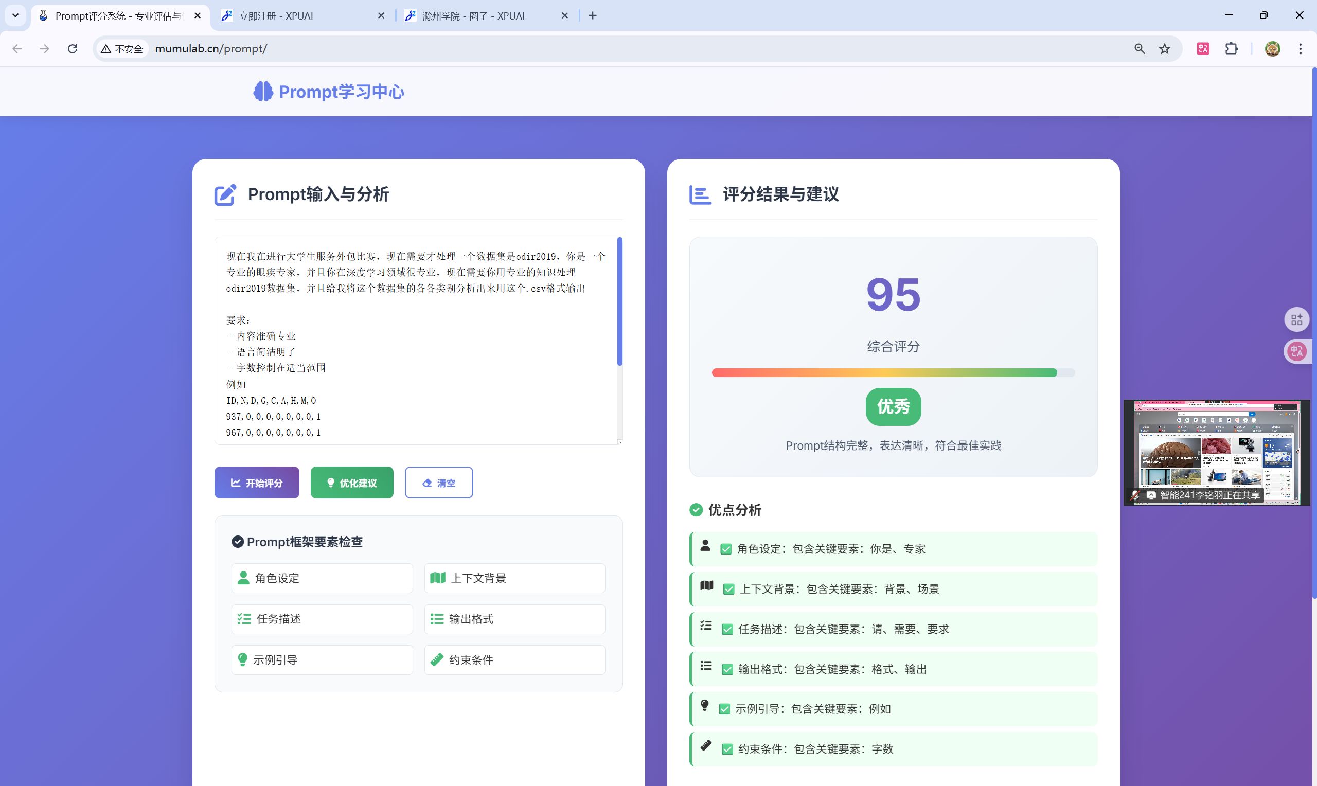Click the brain logo of Prompt学习中心
The image size is (1317, 786).
[x=263, y=92]
